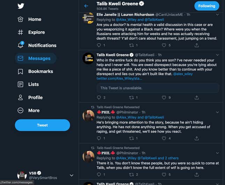Select Lists in the sidebar
The image size is (225, 185).
coord(28,84)
